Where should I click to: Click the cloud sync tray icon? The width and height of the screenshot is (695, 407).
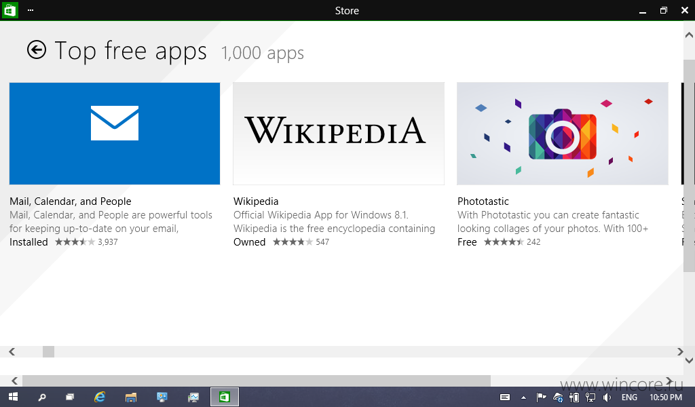[558, 398]
